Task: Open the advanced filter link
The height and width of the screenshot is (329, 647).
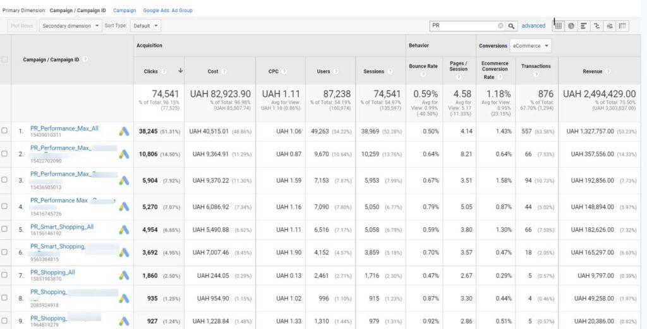Action: point(533,26)
